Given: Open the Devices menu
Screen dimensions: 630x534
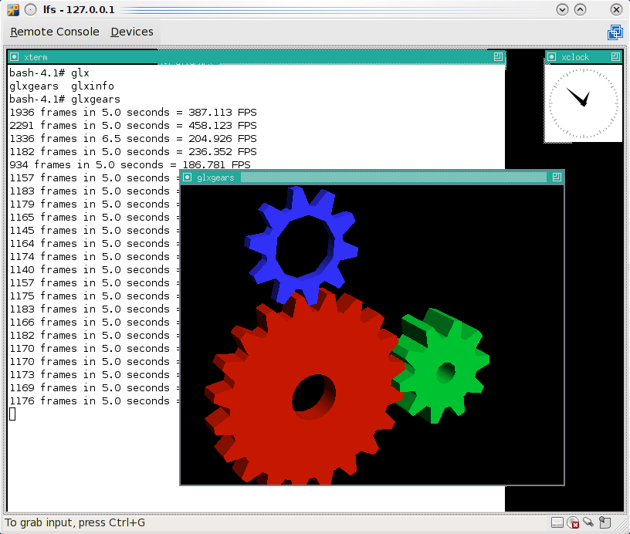Looking at the screenshot, I should tap(132, 32).
